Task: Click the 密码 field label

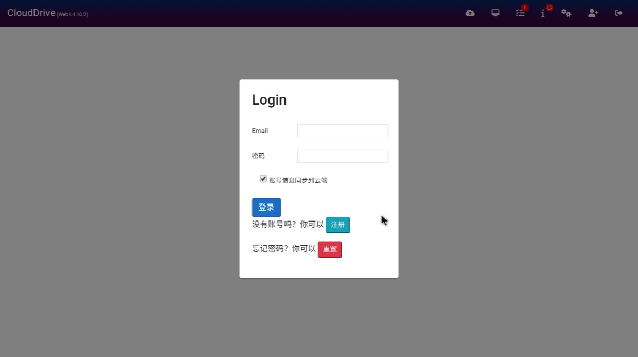Action: click(x=258, y=156)
